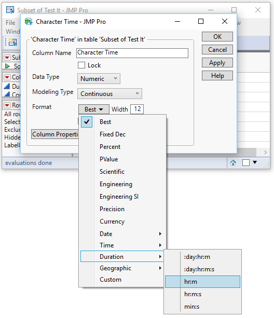274x318 pixels.
Task: Click the OK button
Action: (217, 37)
